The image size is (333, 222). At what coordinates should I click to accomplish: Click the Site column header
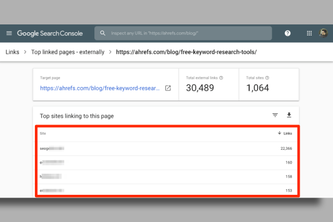(x=43, y=133)
